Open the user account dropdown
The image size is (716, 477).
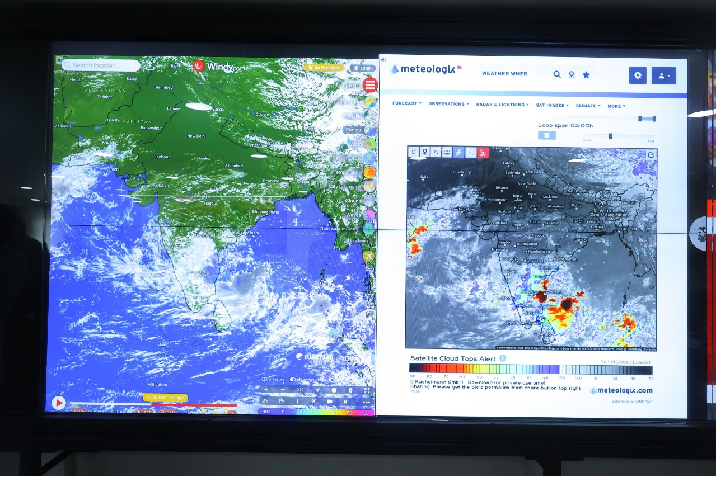663,75
